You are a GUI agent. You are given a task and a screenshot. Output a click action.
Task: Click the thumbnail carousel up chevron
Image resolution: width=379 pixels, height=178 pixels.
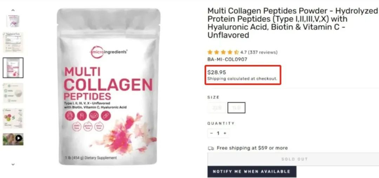(x=13, y=10)
